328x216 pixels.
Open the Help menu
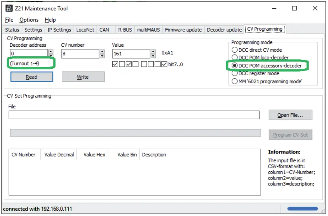[x=50, y=20]
